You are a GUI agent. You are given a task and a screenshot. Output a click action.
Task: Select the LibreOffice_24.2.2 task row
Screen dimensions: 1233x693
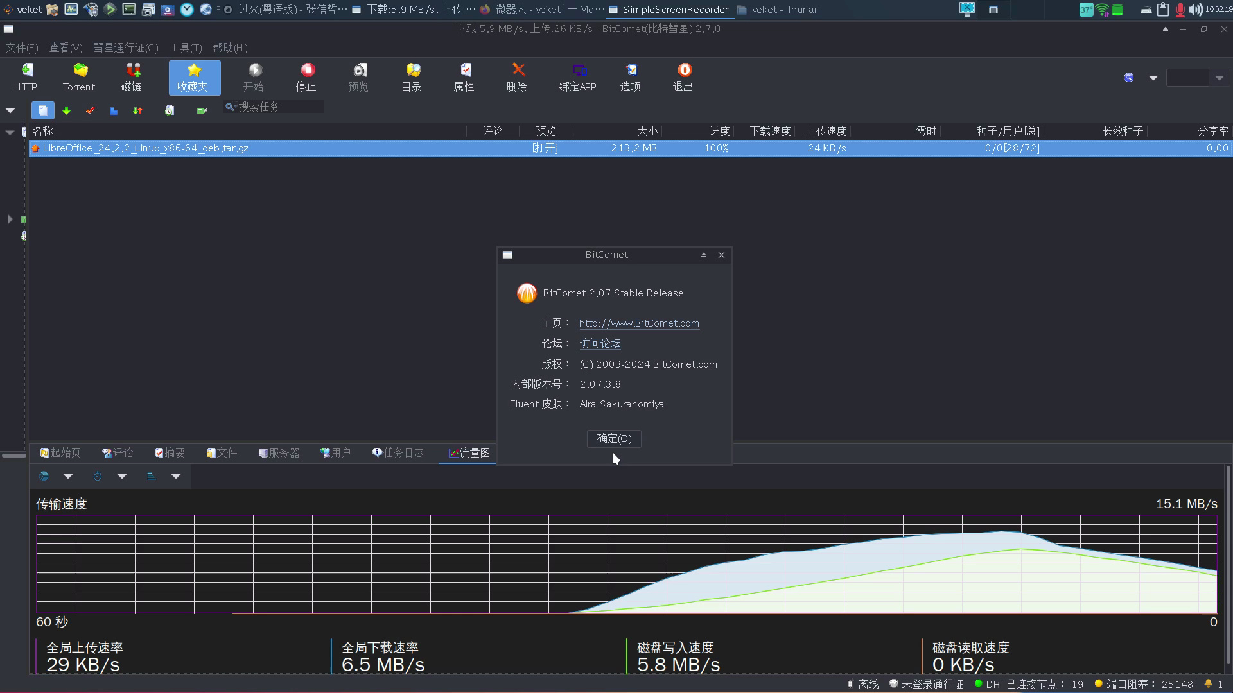tap(629, 148)
